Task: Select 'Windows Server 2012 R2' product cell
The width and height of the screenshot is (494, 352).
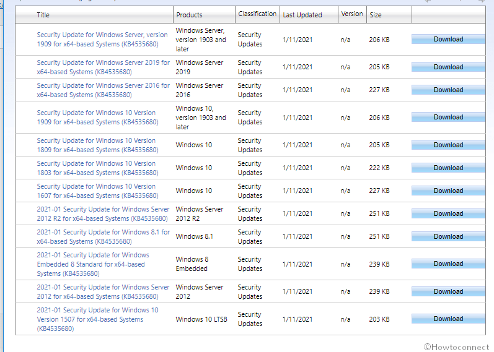Action: click(x=200, y=214)
